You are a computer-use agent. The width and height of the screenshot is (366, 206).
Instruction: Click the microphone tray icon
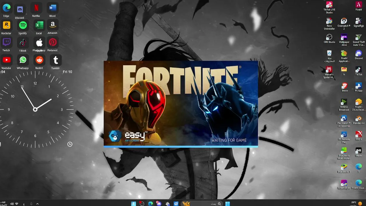coord(31,204)
